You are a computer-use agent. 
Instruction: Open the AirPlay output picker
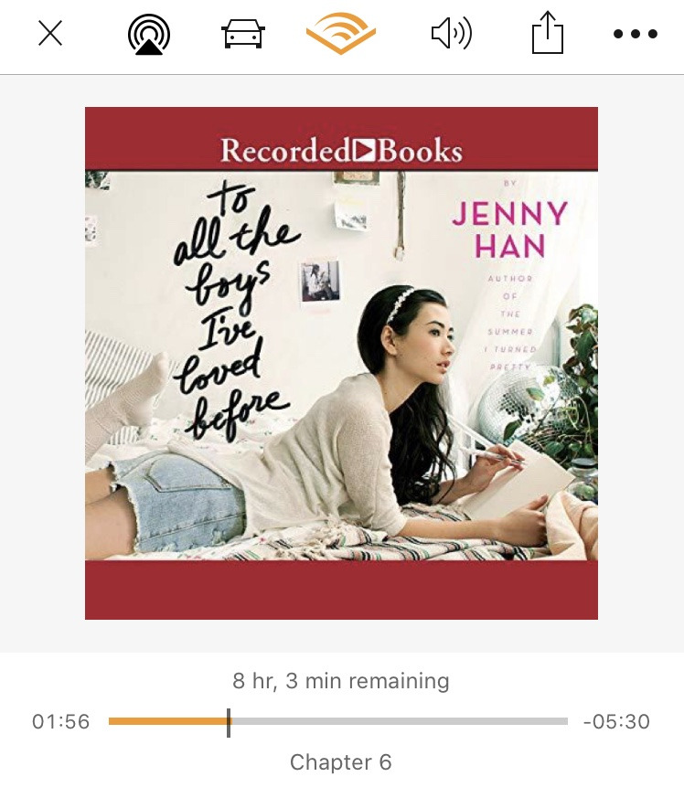149,34
